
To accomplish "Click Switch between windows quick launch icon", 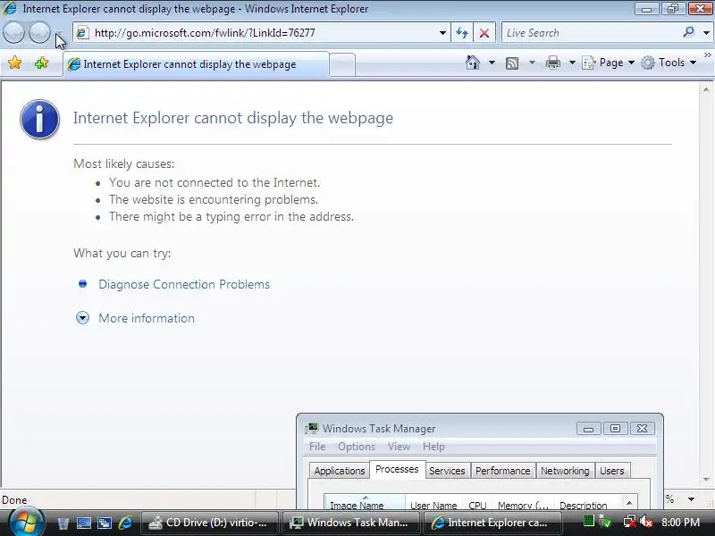I will point(105,523).
